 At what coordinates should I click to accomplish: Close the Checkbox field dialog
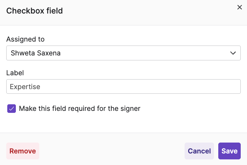pyautogui.click(x=240, y=7)
